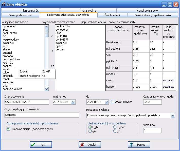This screenshot has height=151, width=180.
Task: Open the Kanał pomiarowy tab
Action: pyautogui.click(x=147, y=11)
